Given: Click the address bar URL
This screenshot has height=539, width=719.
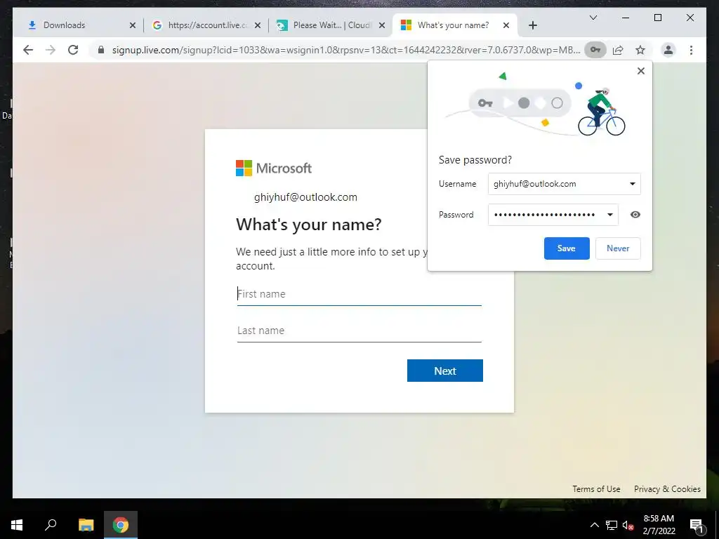Looking at the screenshot, I should 346,50.
